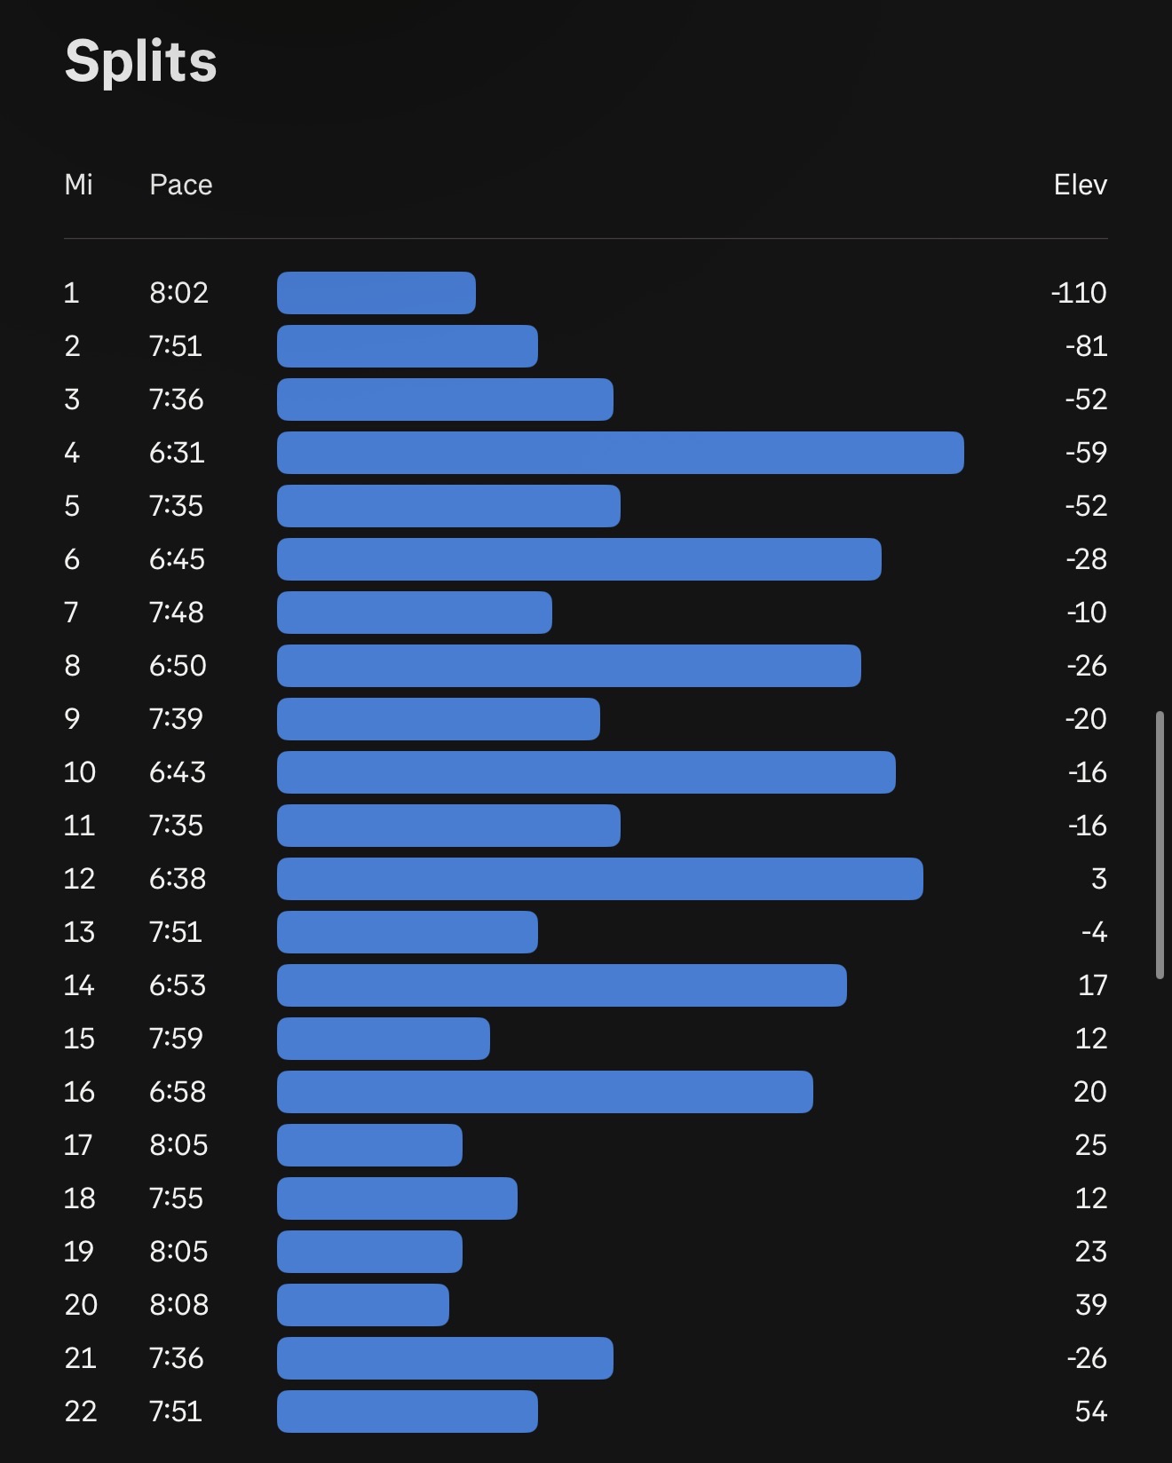Click the Pace column header
This screenshot has width=1172, height=1463.
(x=181, y=185)
